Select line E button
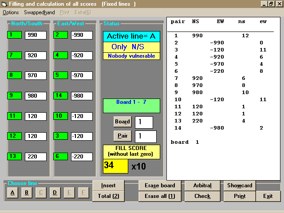This screenshot has height=213, width=284. coord(69,193)
